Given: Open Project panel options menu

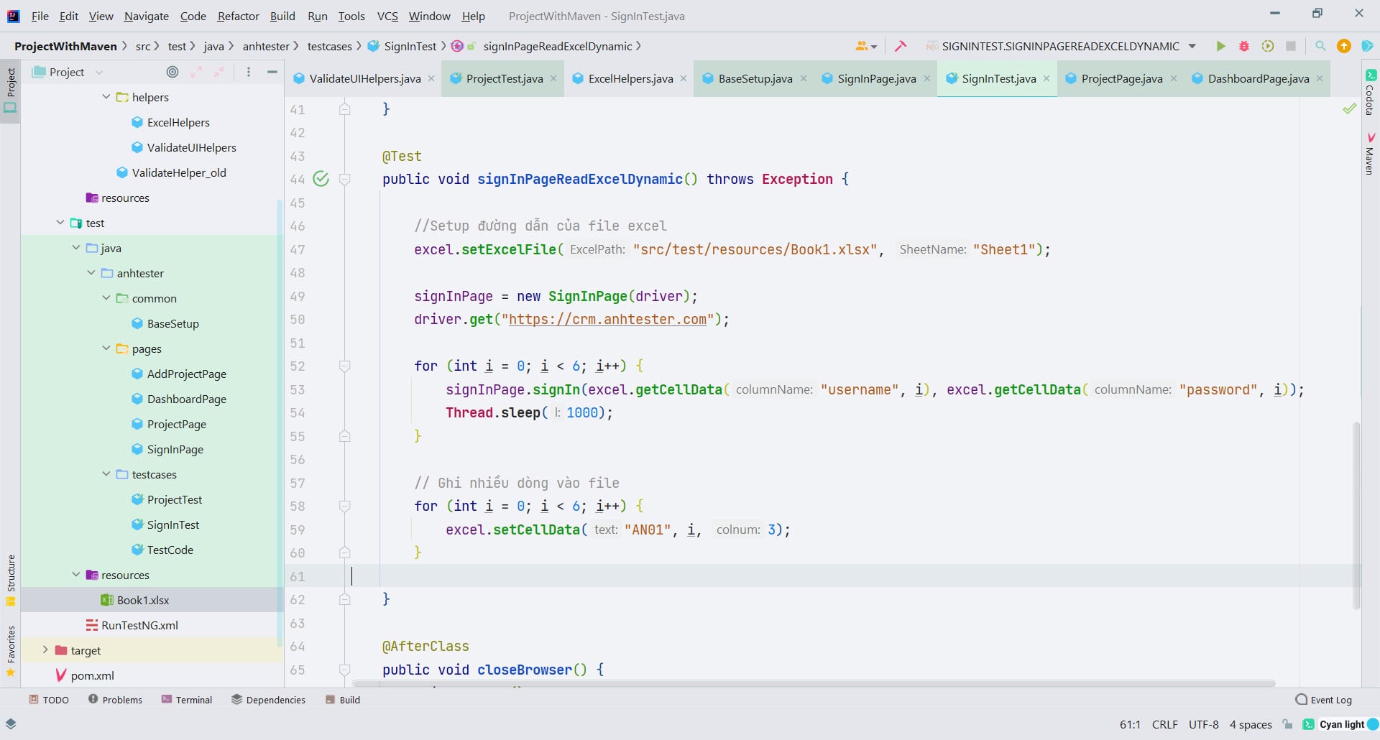Looking at the screenshot, I should 249,72.
